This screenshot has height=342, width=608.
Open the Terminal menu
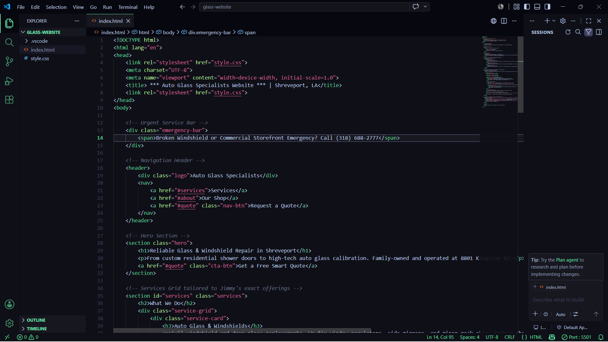pyautogui.click(x=128, y=7)
